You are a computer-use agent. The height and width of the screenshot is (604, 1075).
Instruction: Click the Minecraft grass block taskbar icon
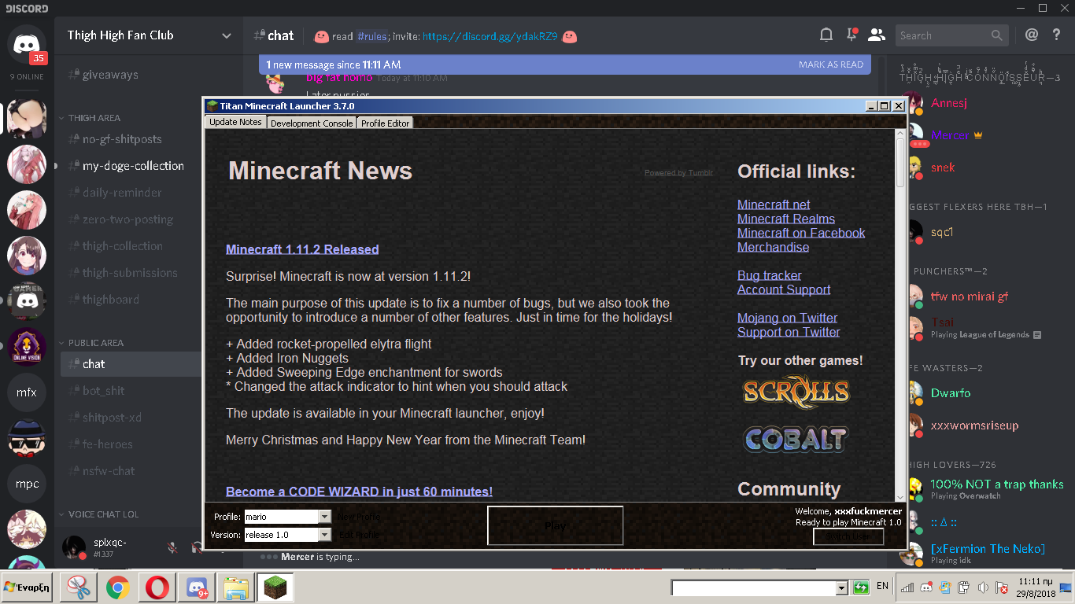coord(275,587)
